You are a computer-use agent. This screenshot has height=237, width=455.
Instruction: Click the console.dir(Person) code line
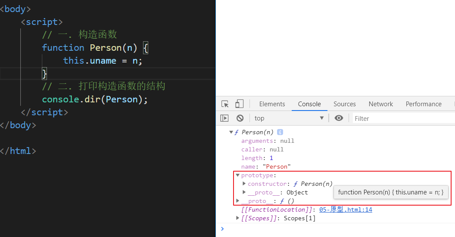click(95, 99)
